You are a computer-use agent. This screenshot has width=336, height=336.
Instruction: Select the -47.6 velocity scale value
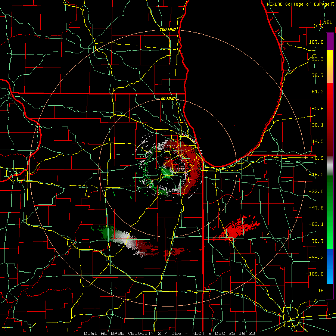tap(316, 208)
